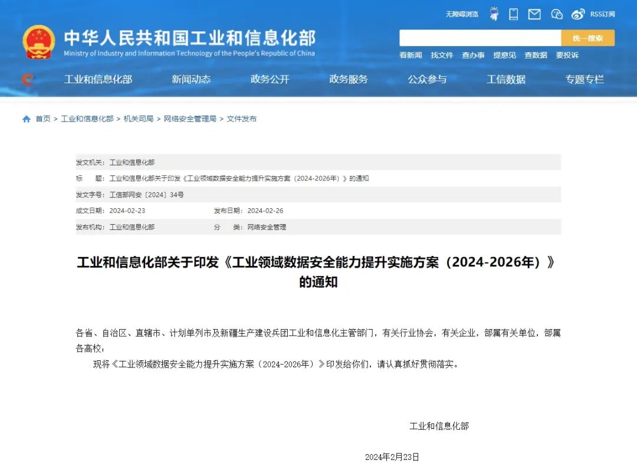Open the RSS订阅 link
The height and width of the screenshot is (470, 637).
[x=602, y=14]
